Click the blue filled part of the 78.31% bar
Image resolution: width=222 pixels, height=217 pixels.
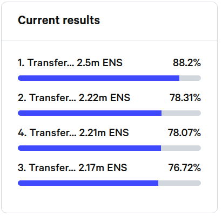[x=90, y=113]
